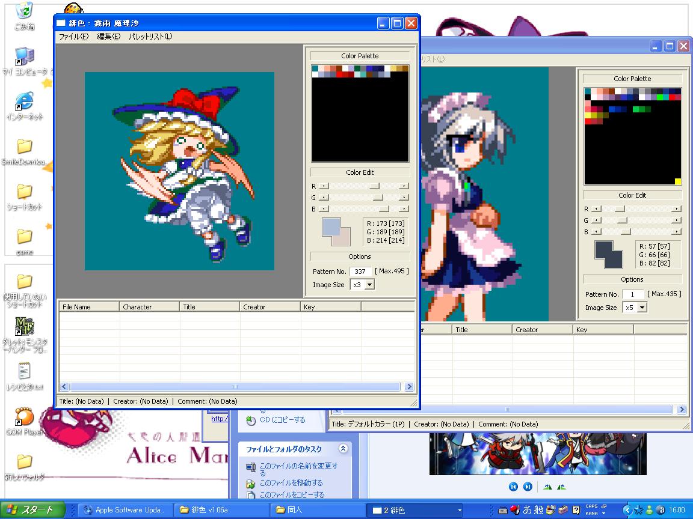Expand hidden system tray icons arrow
Image resolution: width=693 pixels, height=519 pixels.
(x=627, y=510)
